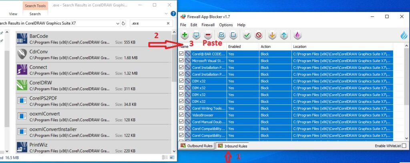Open Firewall settings via purple flame icon
The height and width of the screenshot is (163, 410).
pos(297,35)
